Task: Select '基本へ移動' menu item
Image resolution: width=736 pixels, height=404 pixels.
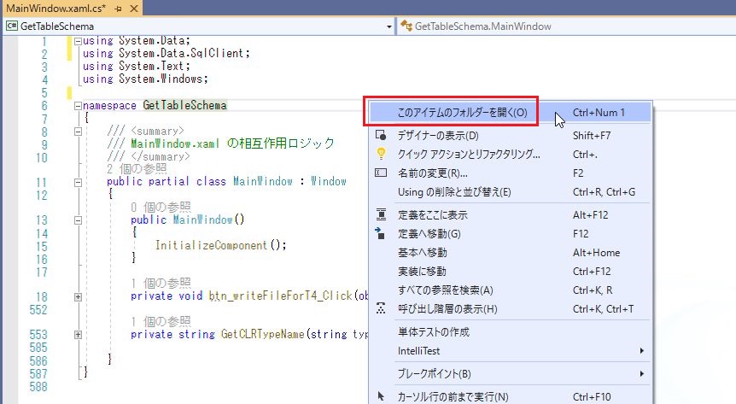Action: pos(511,252)
